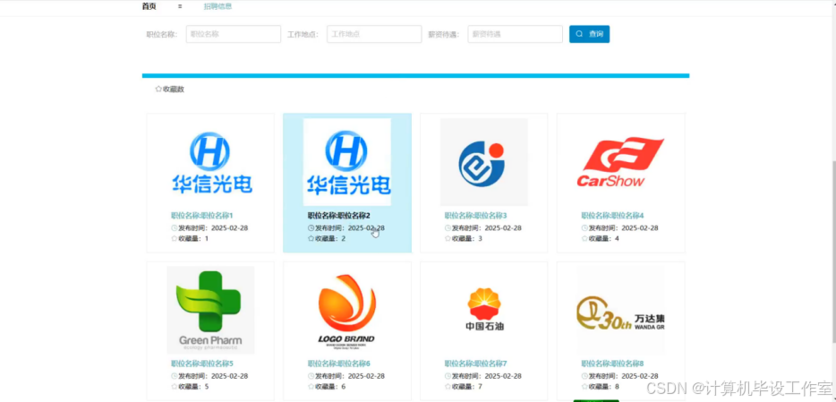Image resolution: width=836 pixels, height=402 pixels.
Task: Open job title 职位名称:职位名称8
Action: coord(612,364)
